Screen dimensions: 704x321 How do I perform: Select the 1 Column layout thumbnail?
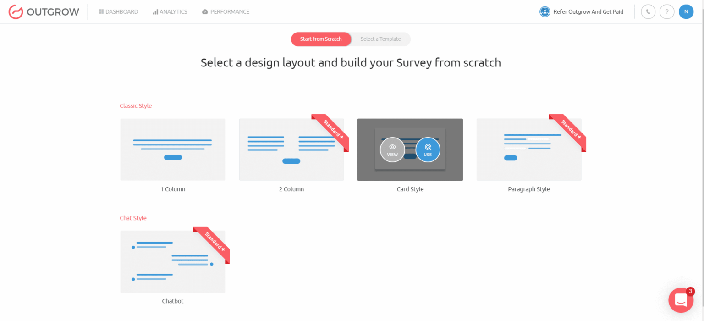coord(172,149)
